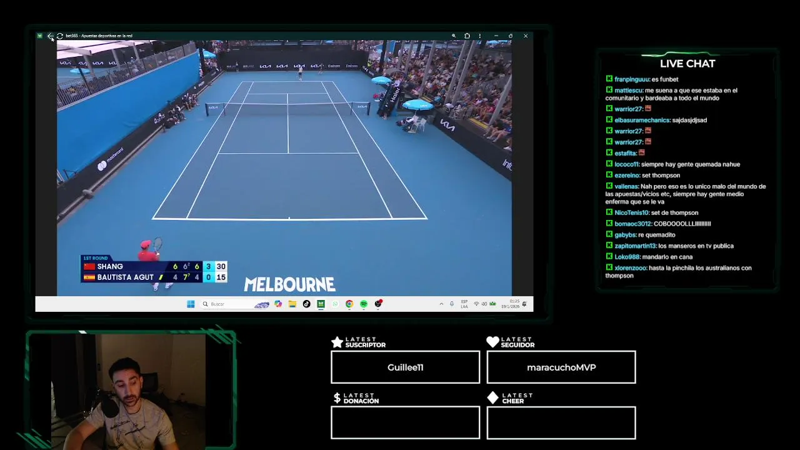The height and width of the screenshot is (450, 800).
Task: Click the dollar icon beside Latest Donación
Action: click(x=337, y=398)
